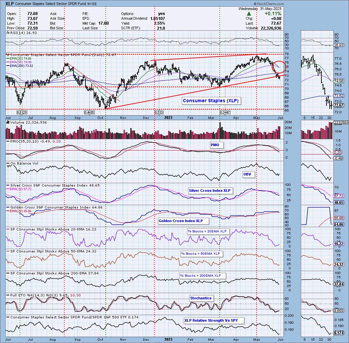349x343 pixels.
Task: Click the 0.4605 value box near September
Action: [89, 113]
